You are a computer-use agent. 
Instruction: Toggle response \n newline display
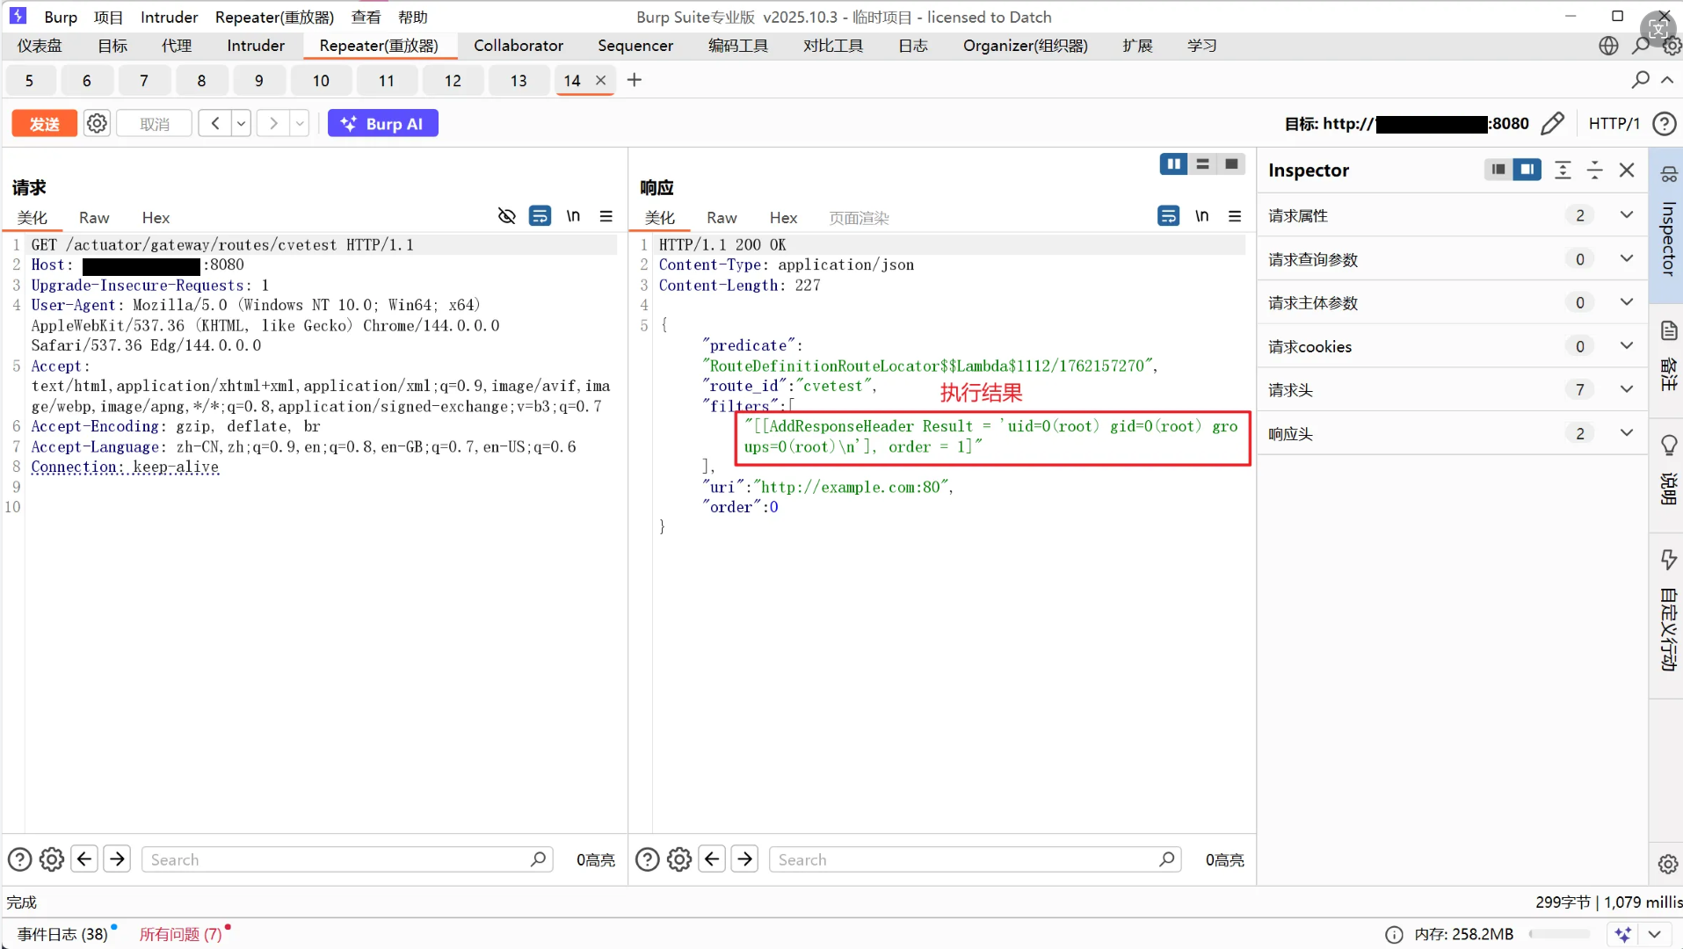click(1201, 216)
